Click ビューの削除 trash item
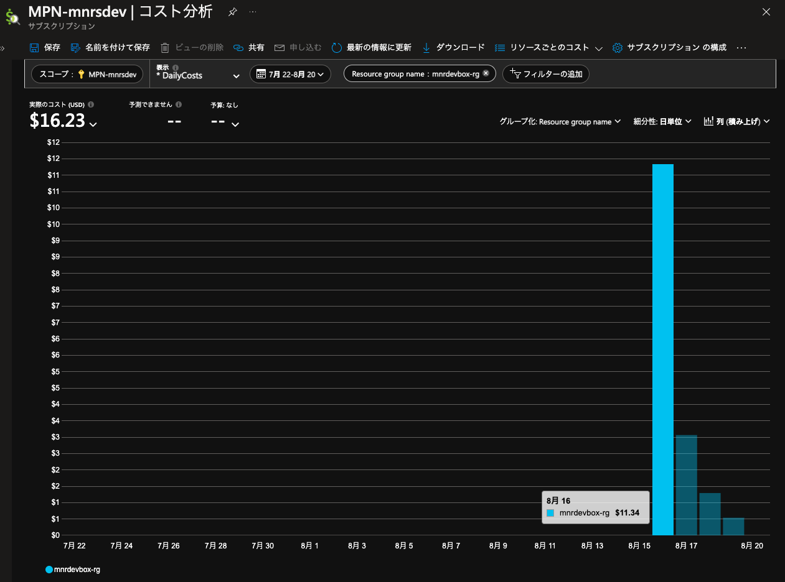Image resolution: width=785 pixels, height=582 pixels. click(x=192, y=47)
